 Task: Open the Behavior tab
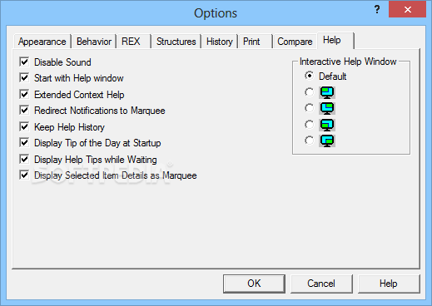[94, 42]
